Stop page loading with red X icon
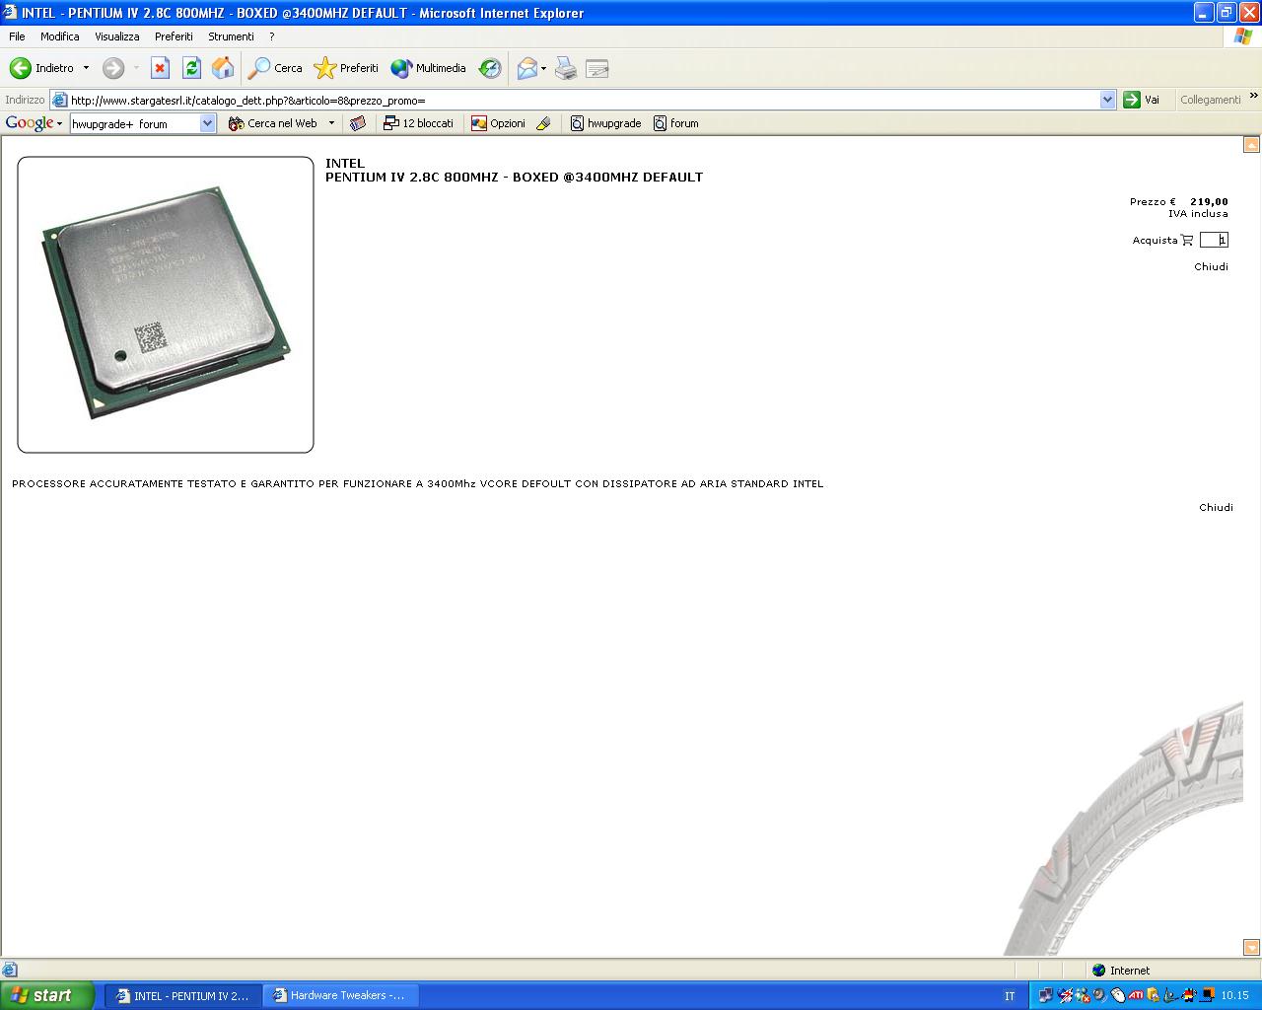 point(160,68)
